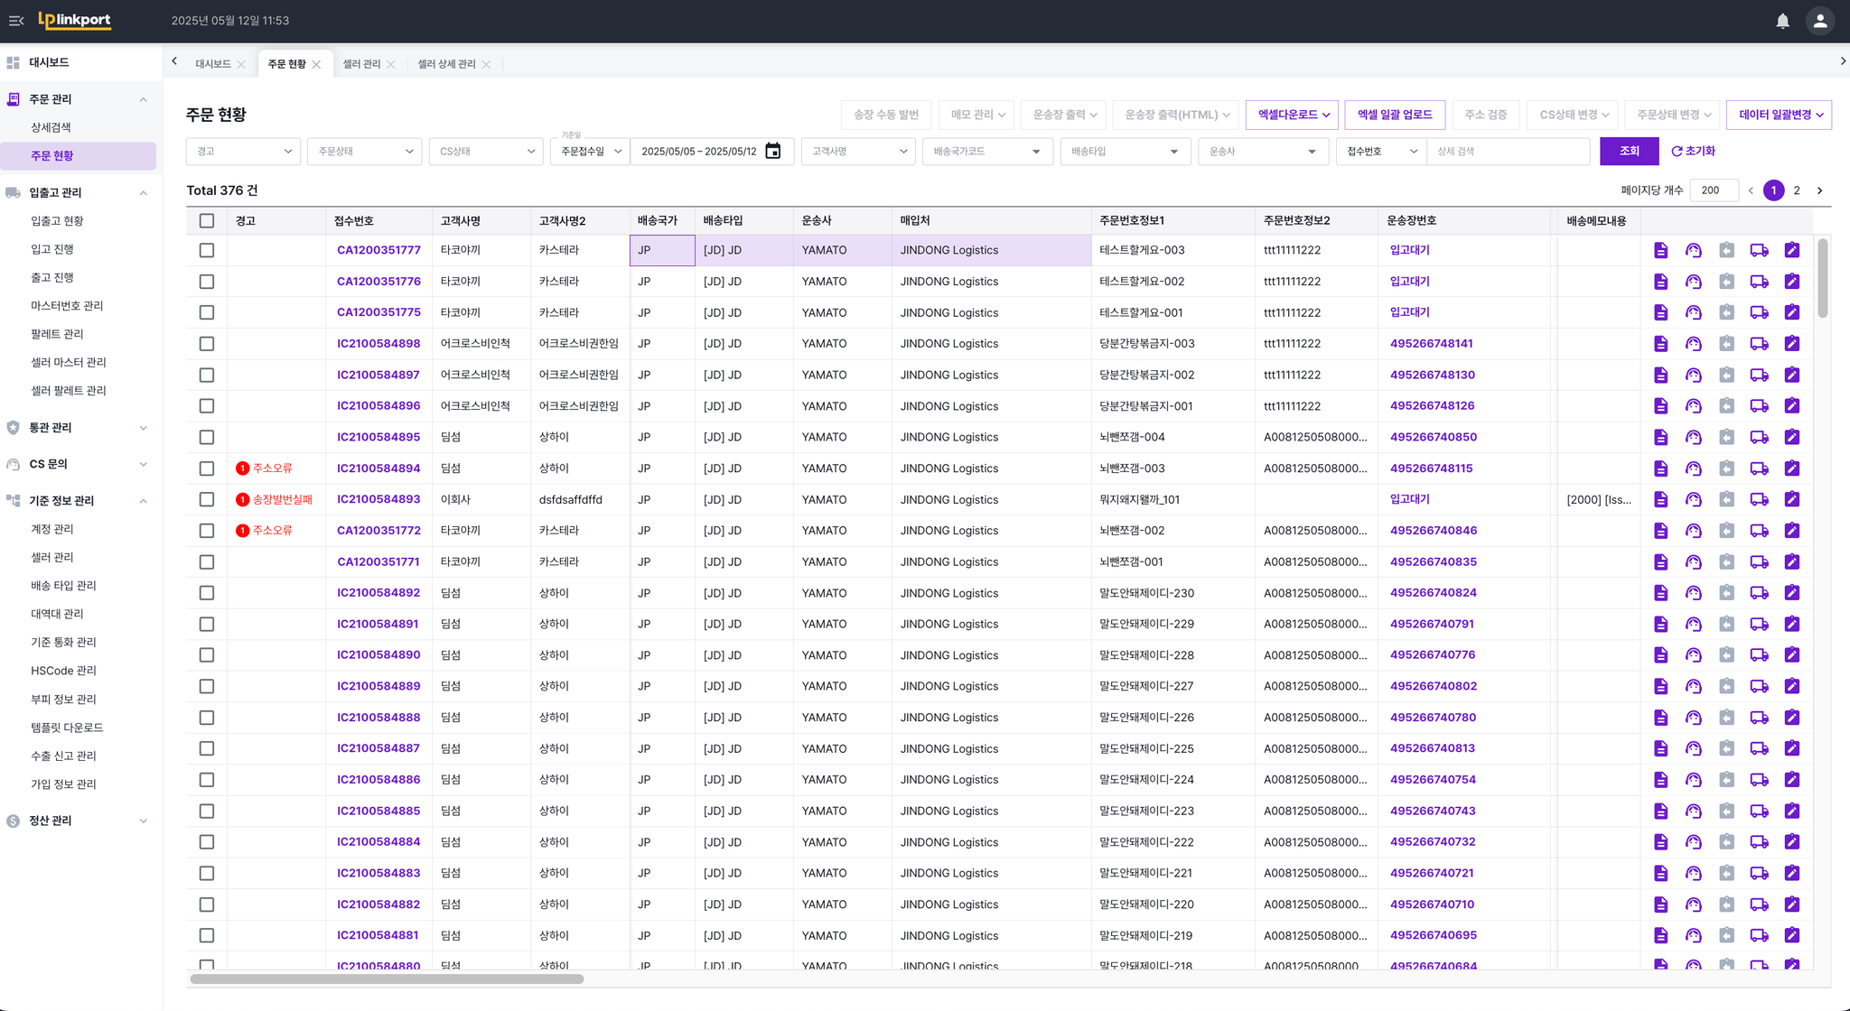Open the 고객사명 filter dropdown
The height and width of the screenshot is (1011, 1850).
858,151
